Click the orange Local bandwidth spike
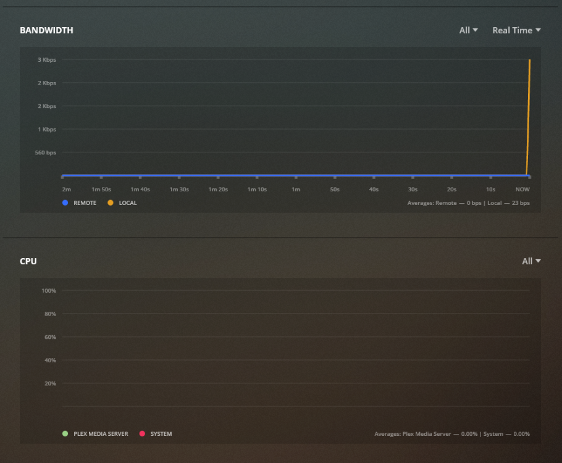Screen dimensions: 562x463 coord(528,119)
